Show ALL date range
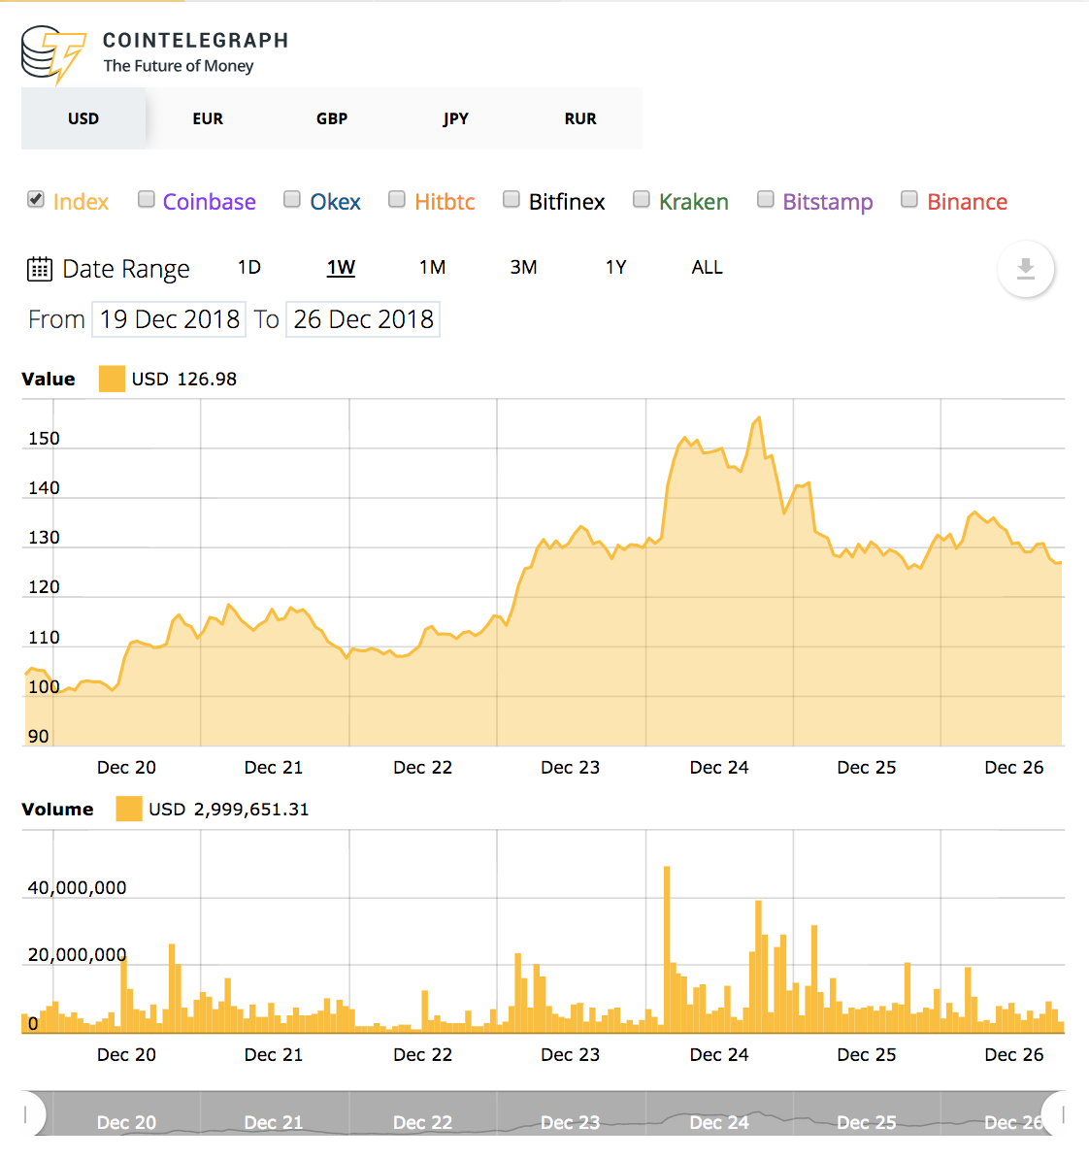1089x1159 pixels. tap(707, 267)
